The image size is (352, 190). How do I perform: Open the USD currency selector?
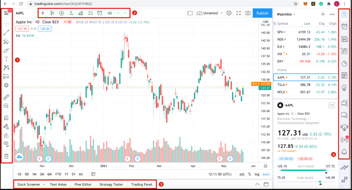(x=266, y=22)
